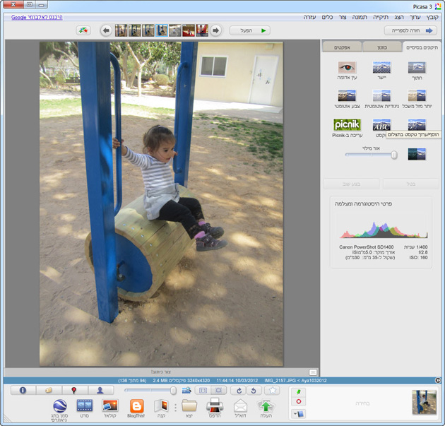This screenshot has height=426, width=445.
Task: Apply Auto Contrast (ניגודיות אוטומטית)
Action: coord(381,95)
